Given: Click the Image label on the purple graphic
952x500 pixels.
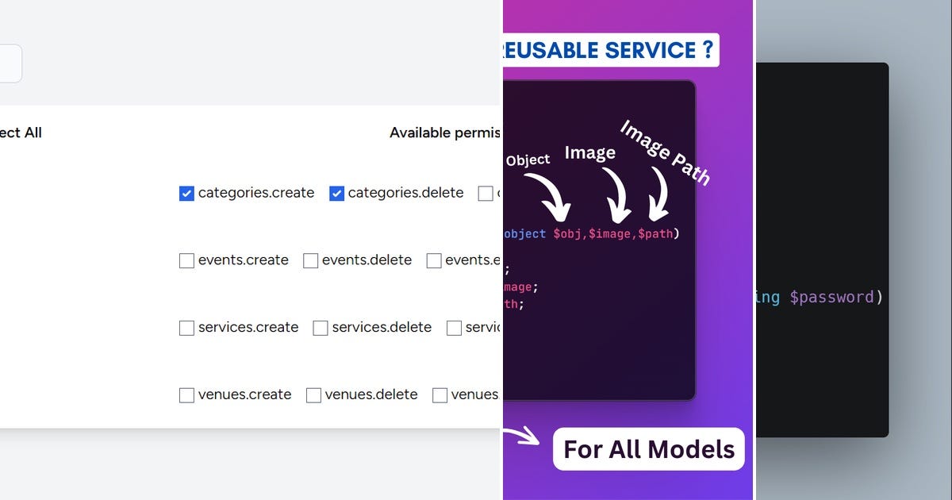Looking at the screenshot, I should coord(589,152).
